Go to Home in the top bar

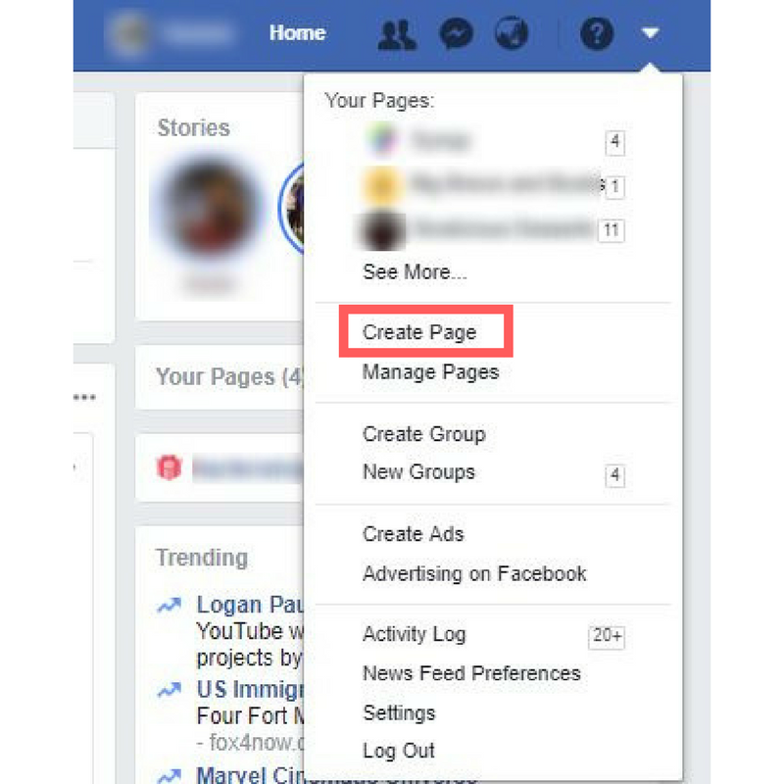pos(297,33)
